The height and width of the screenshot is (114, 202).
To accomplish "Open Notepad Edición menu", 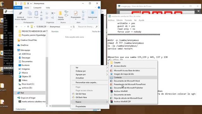I will pyautogui.click(x=120, y=20).
